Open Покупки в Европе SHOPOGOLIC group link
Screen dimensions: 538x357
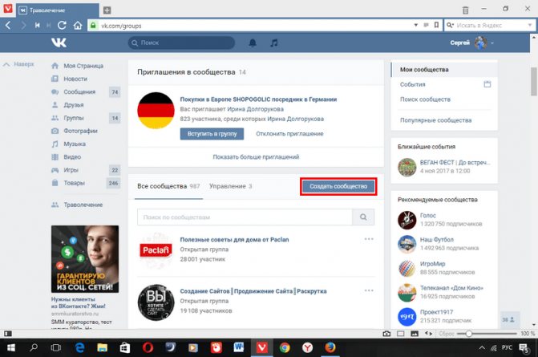258,99
